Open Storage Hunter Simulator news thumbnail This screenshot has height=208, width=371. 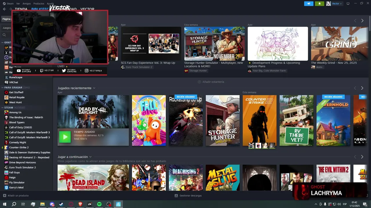coord(214,44)
